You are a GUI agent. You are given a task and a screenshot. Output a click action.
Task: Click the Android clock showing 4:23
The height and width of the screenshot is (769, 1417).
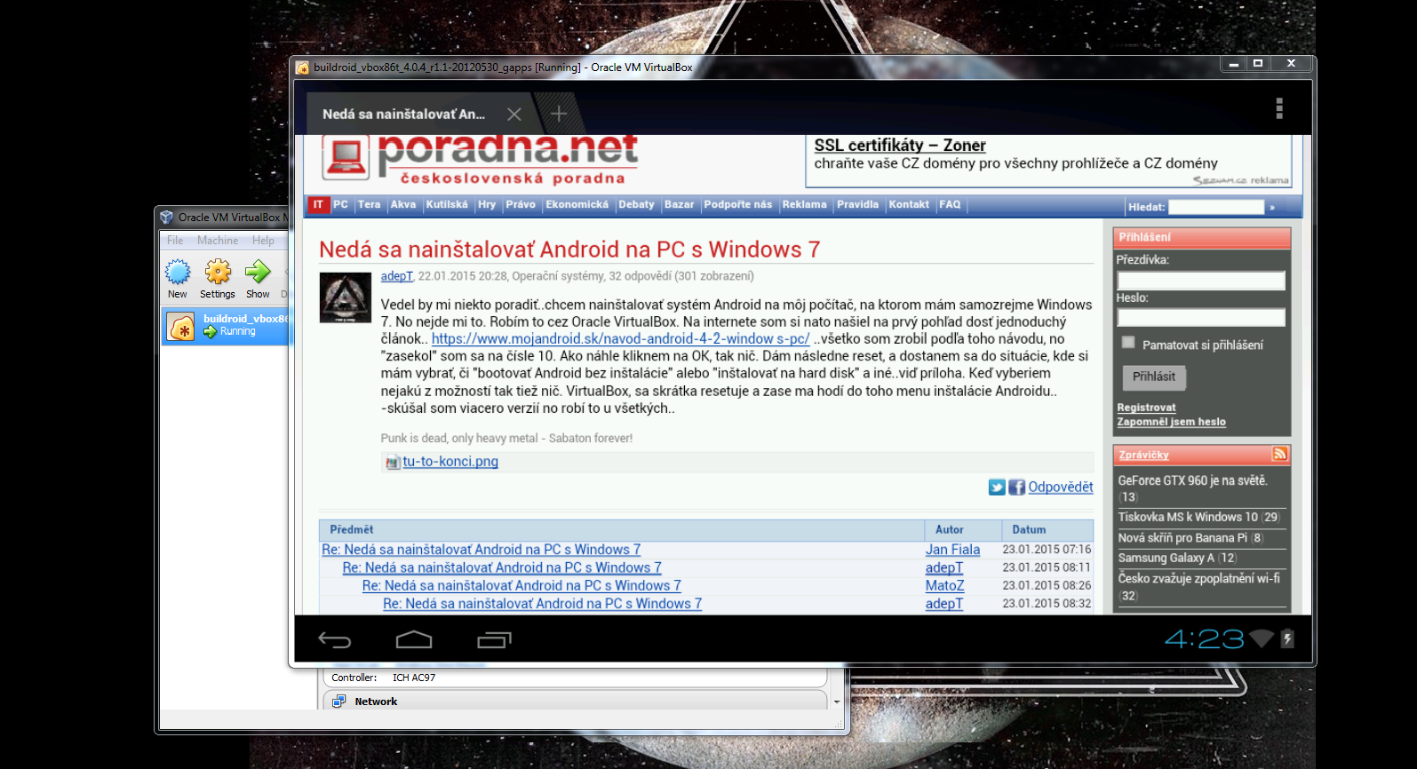click(x=1204, y=638)
